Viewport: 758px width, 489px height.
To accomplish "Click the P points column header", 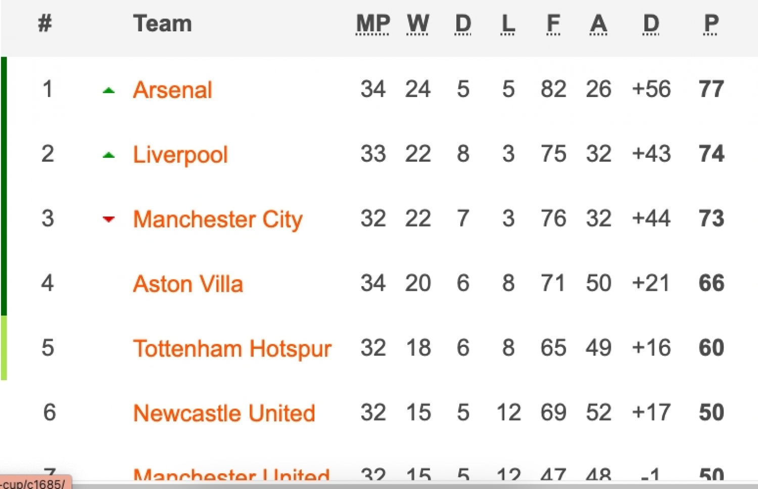I will pos(711,24).
